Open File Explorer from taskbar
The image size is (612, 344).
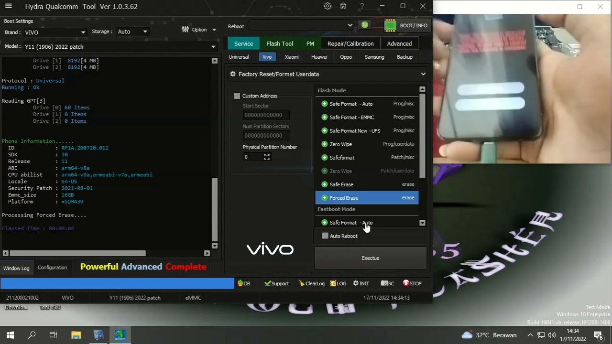click(76, 335)
